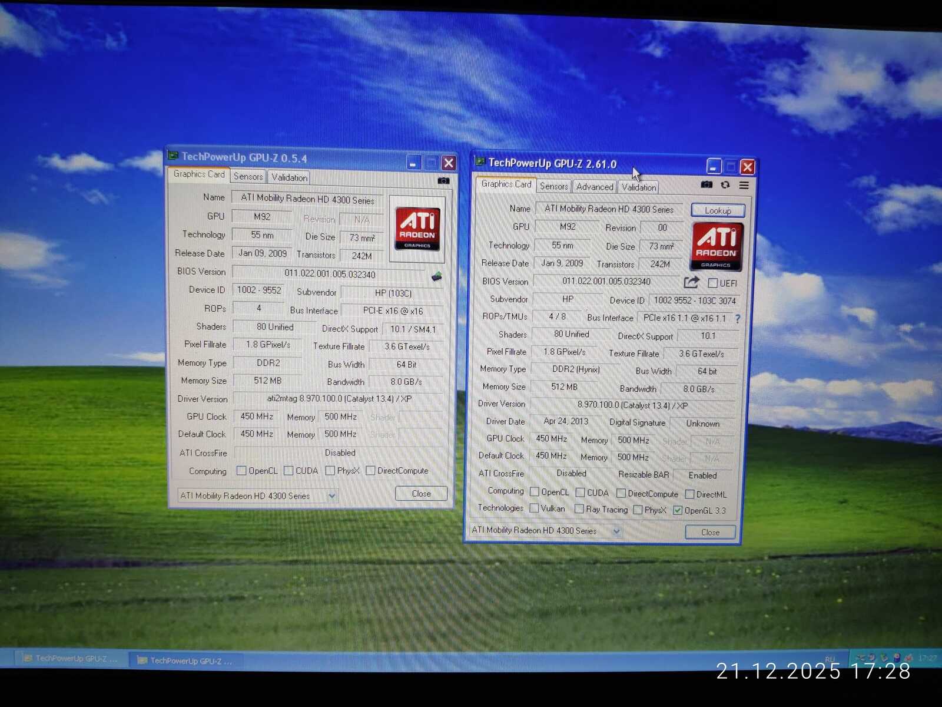The width and height of the screenshot is (942, 707).
Task: Switch to the Sensors tab in GPU-Z 2.61.0
Action: pos(554,186)
